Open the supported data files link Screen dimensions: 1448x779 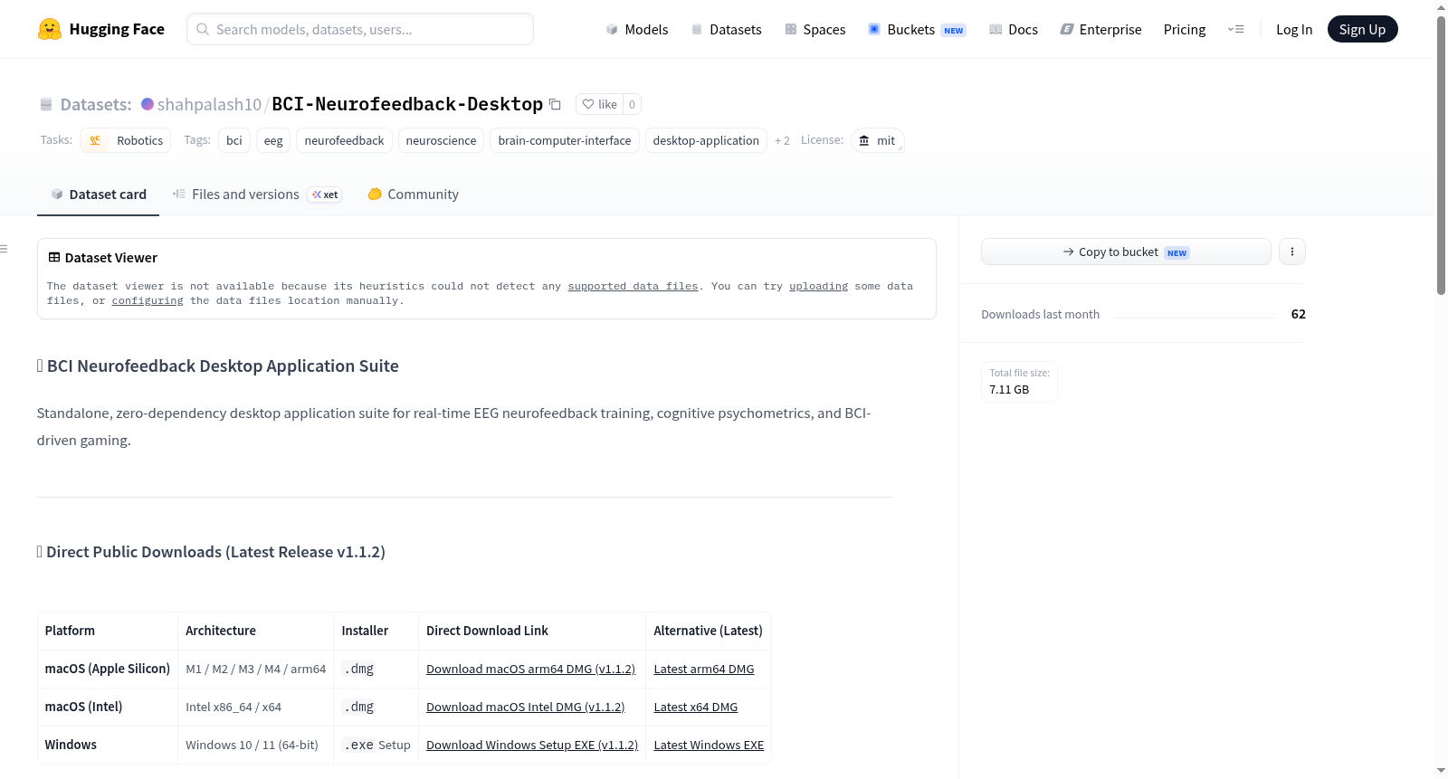coord(633,286)
